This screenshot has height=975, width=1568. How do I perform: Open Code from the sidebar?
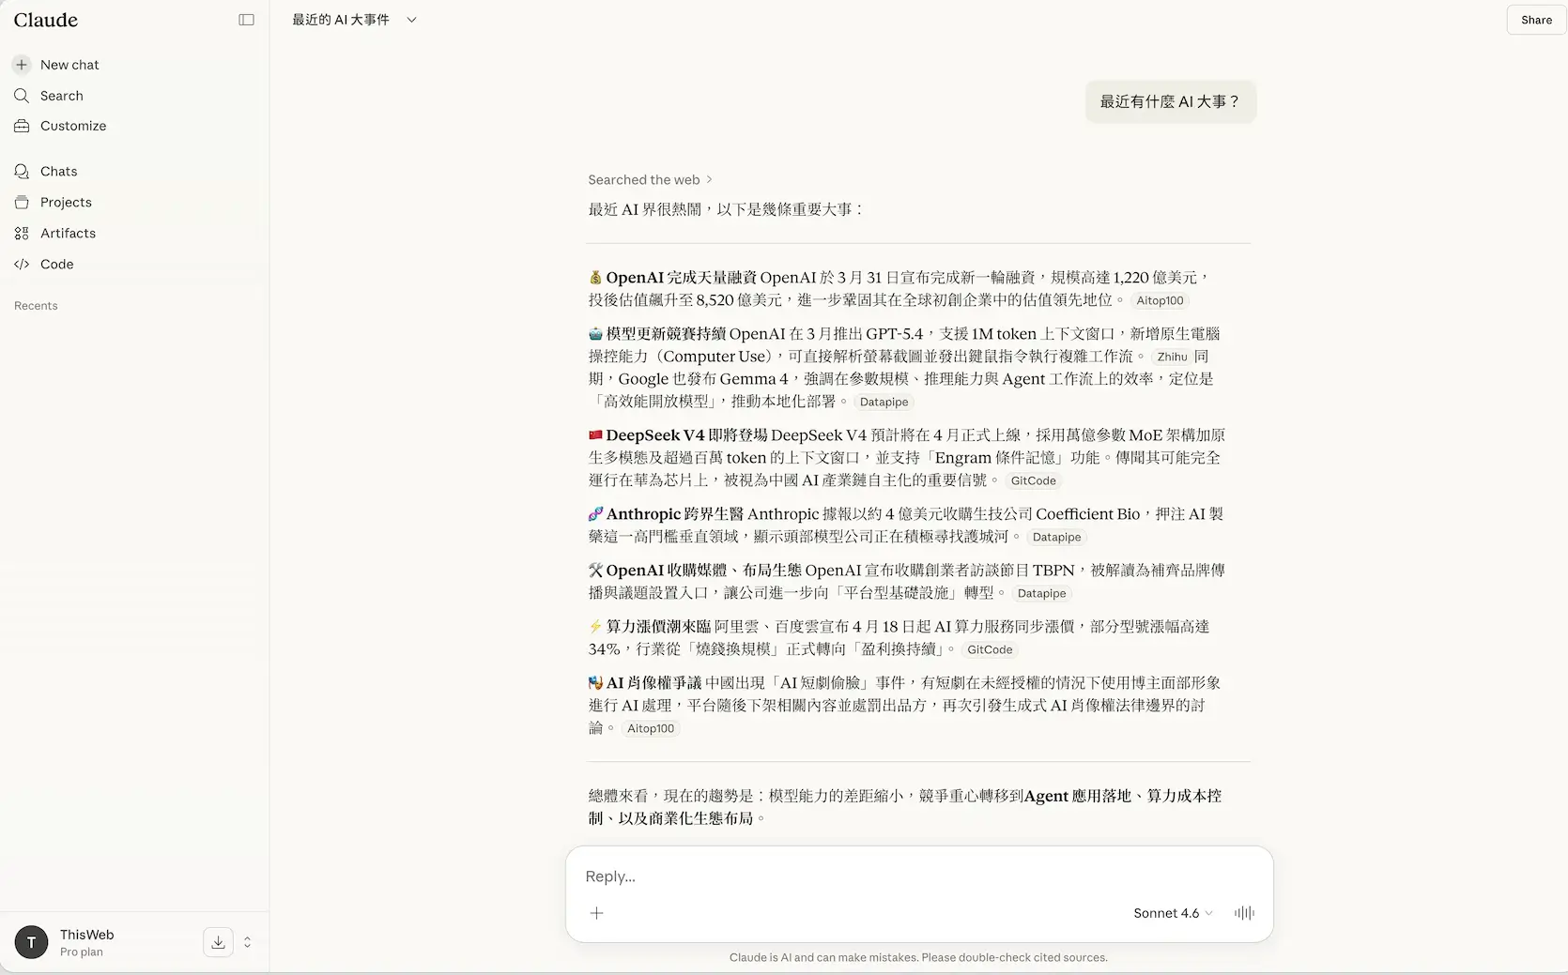click(56, 265)
